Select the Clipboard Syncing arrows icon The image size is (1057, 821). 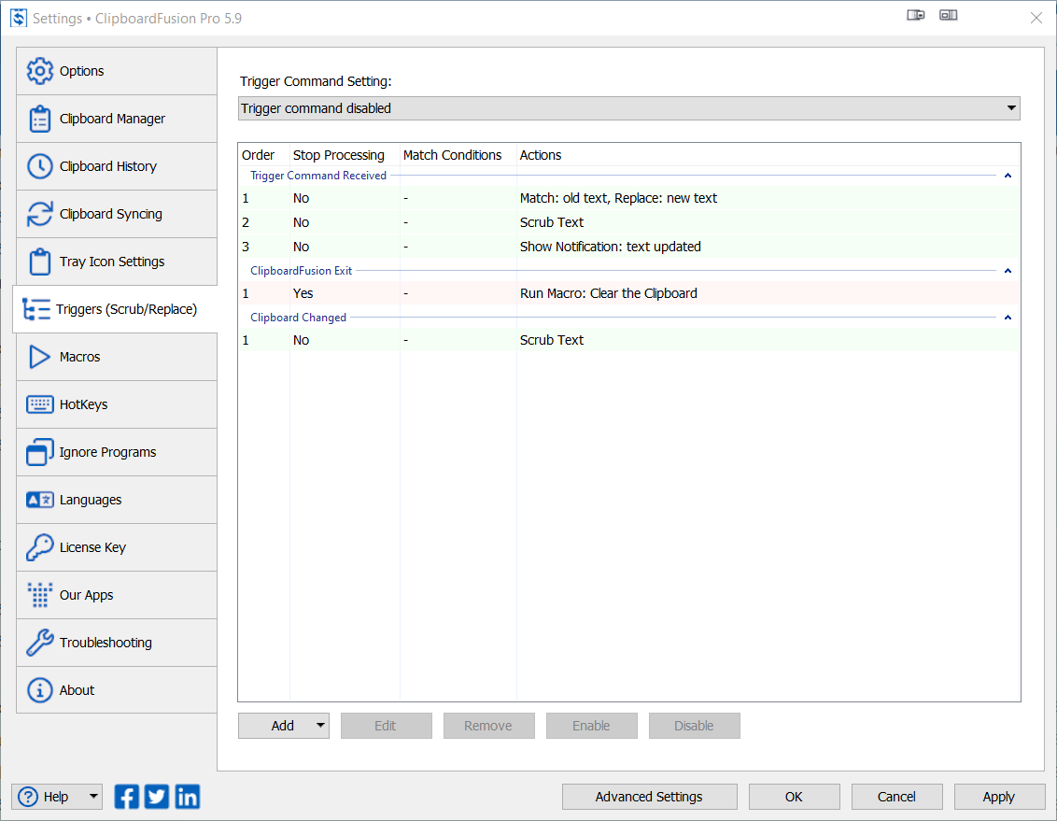pos(39,214)
